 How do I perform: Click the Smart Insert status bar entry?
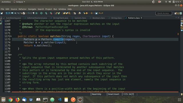click(x=114, y=94)
